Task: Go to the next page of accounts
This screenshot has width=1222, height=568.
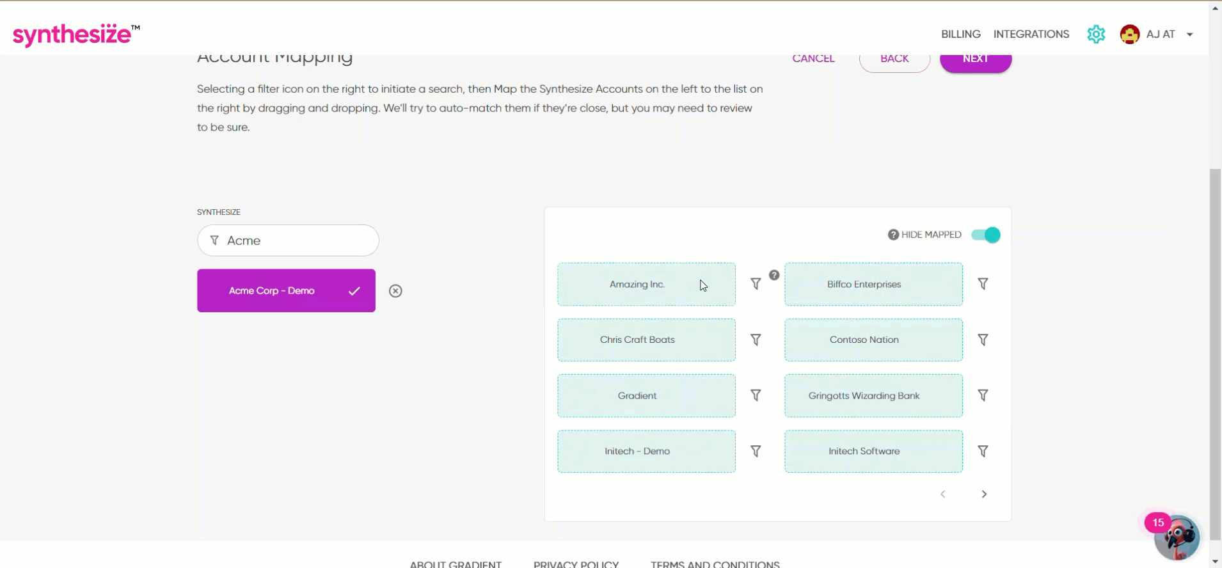Action: [x=985, y=494]
